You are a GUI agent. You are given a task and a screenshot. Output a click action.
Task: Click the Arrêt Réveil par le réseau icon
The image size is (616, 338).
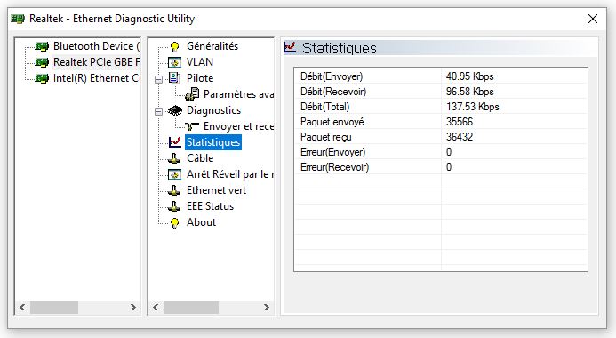(174, 174)
